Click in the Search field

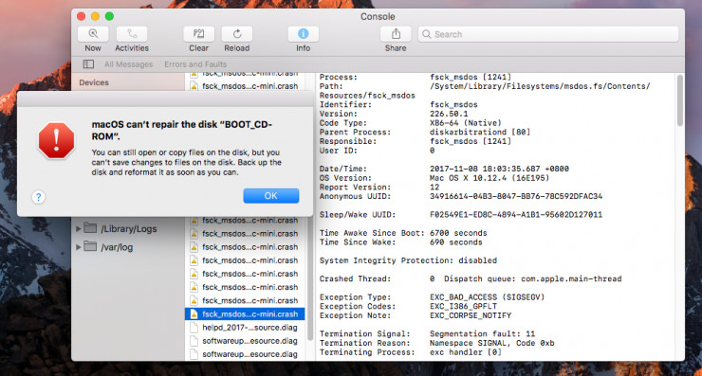pyautogui.click(x=548, y=34)
